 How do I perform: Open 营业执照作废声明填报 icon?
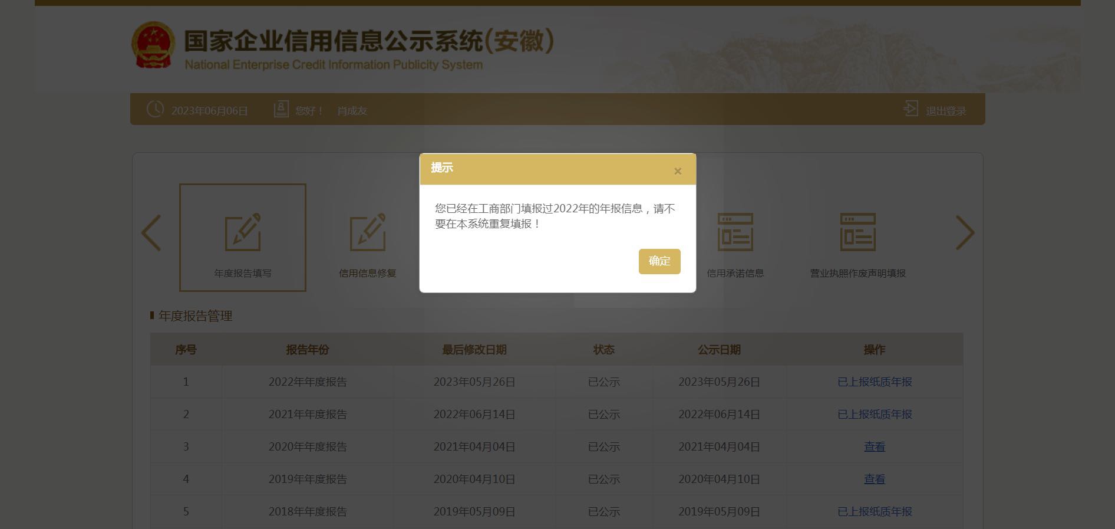point(857,232)
